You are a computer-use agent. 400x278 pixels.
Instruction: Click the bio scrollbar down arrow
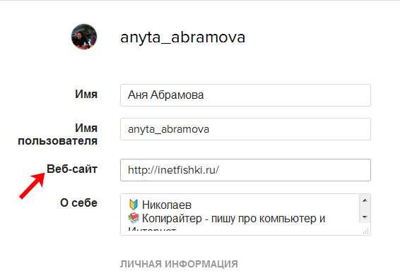click(x=365, y=217)
